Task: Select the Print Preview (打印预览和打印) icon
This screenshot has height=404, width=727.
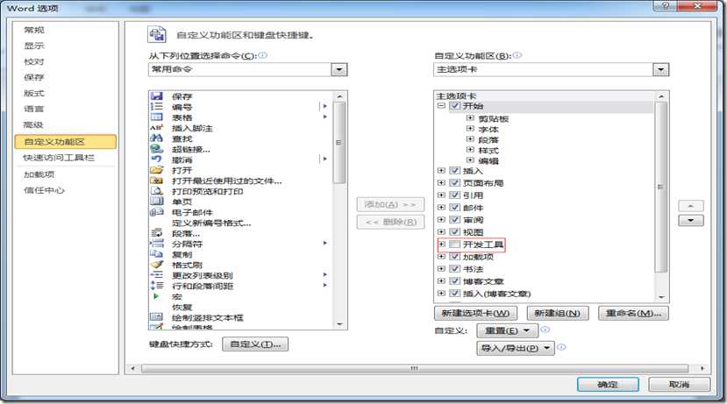Action: coord(157,191)
